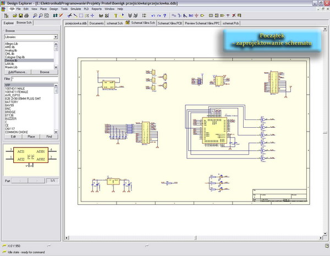Select the place No ERC red cross tool
Screen dimensions: 330x256
coord(234,15)
